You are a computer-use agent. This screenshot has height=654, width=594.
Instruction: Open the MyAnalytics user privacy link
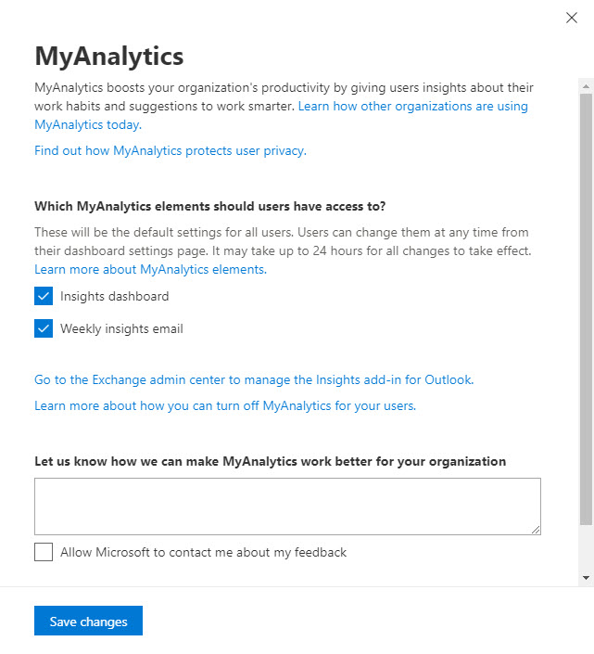pos(169,150)
